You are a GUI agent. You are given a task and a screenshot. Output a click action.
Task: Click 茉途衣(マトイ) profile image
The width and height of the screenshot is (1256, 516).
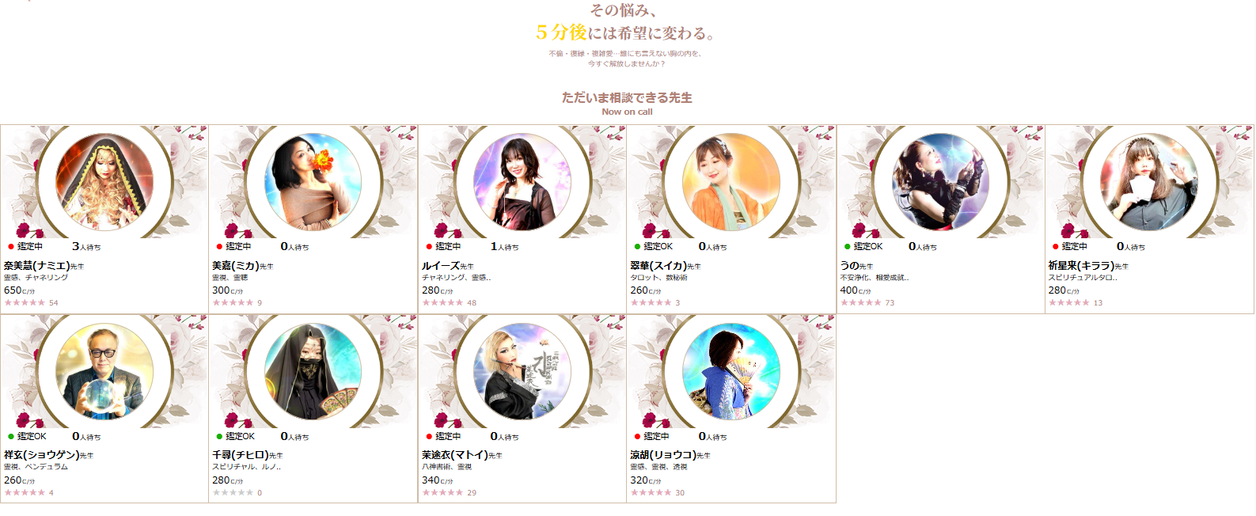[522, 372]
